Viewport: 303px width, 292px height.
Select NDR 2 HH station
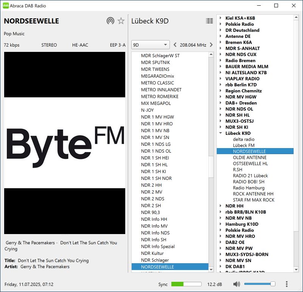(151, 185)
